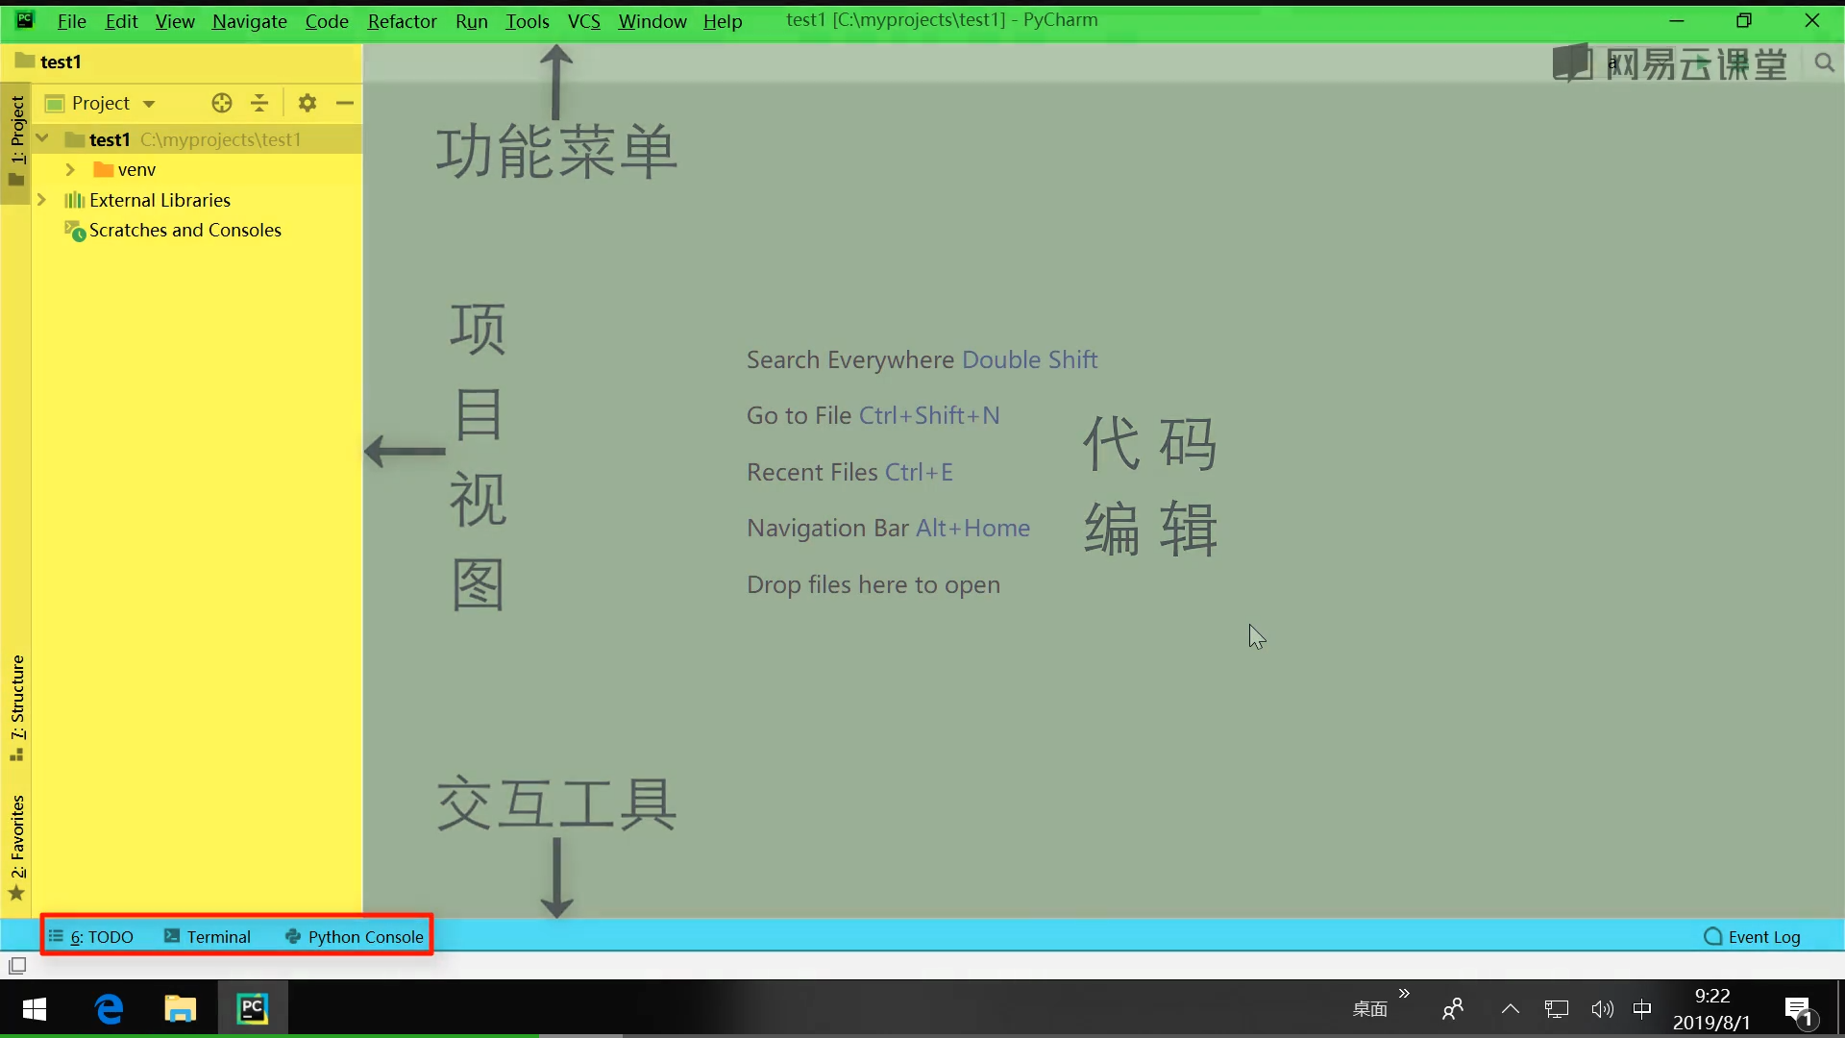Open Event Log from status bar
The height and width of the screenshot is (1038, 1845).
[x=1752, y=937]
